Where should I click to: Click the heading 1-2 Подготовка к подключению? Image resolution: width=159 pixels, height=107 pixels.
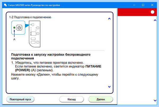[x=30, y=17]
